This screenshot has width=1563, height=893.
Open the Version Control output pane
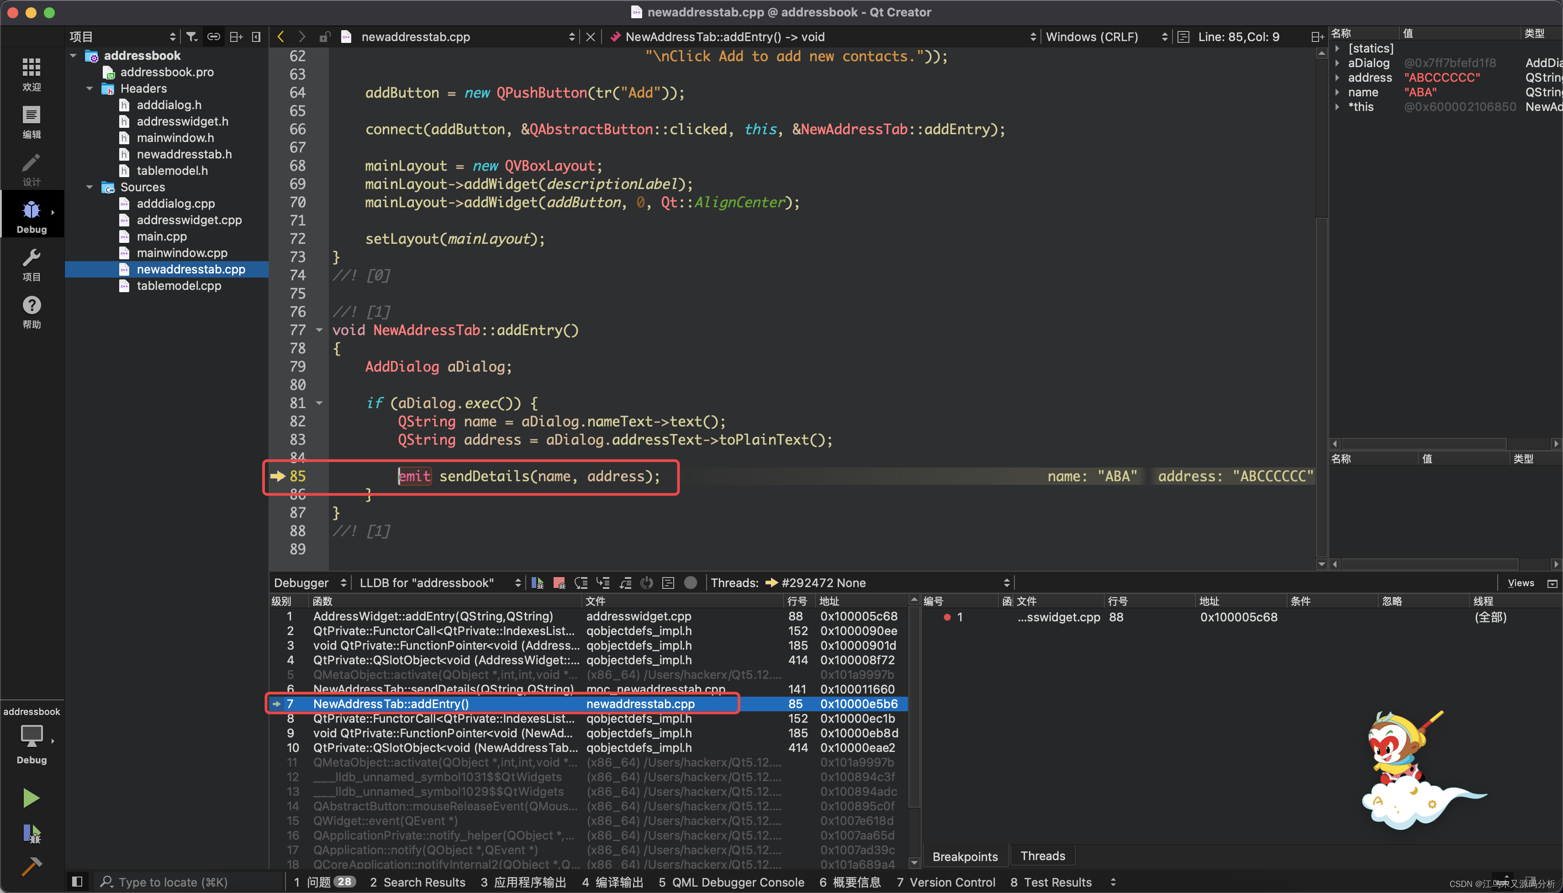click(945, 881)
